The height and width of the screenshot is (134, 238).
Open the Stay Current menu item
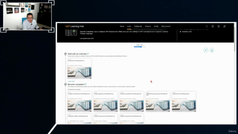click(166, 26)
